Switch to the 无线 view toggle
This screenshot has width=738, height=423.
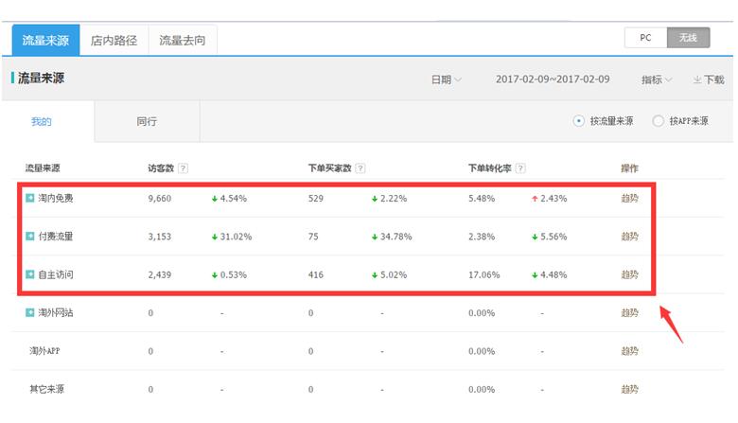pos(688,38)
